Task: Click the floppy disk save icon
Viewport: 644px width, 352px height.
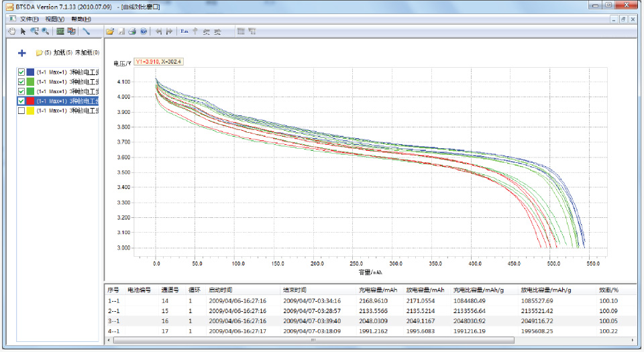Action: click(x=121, y=32)
